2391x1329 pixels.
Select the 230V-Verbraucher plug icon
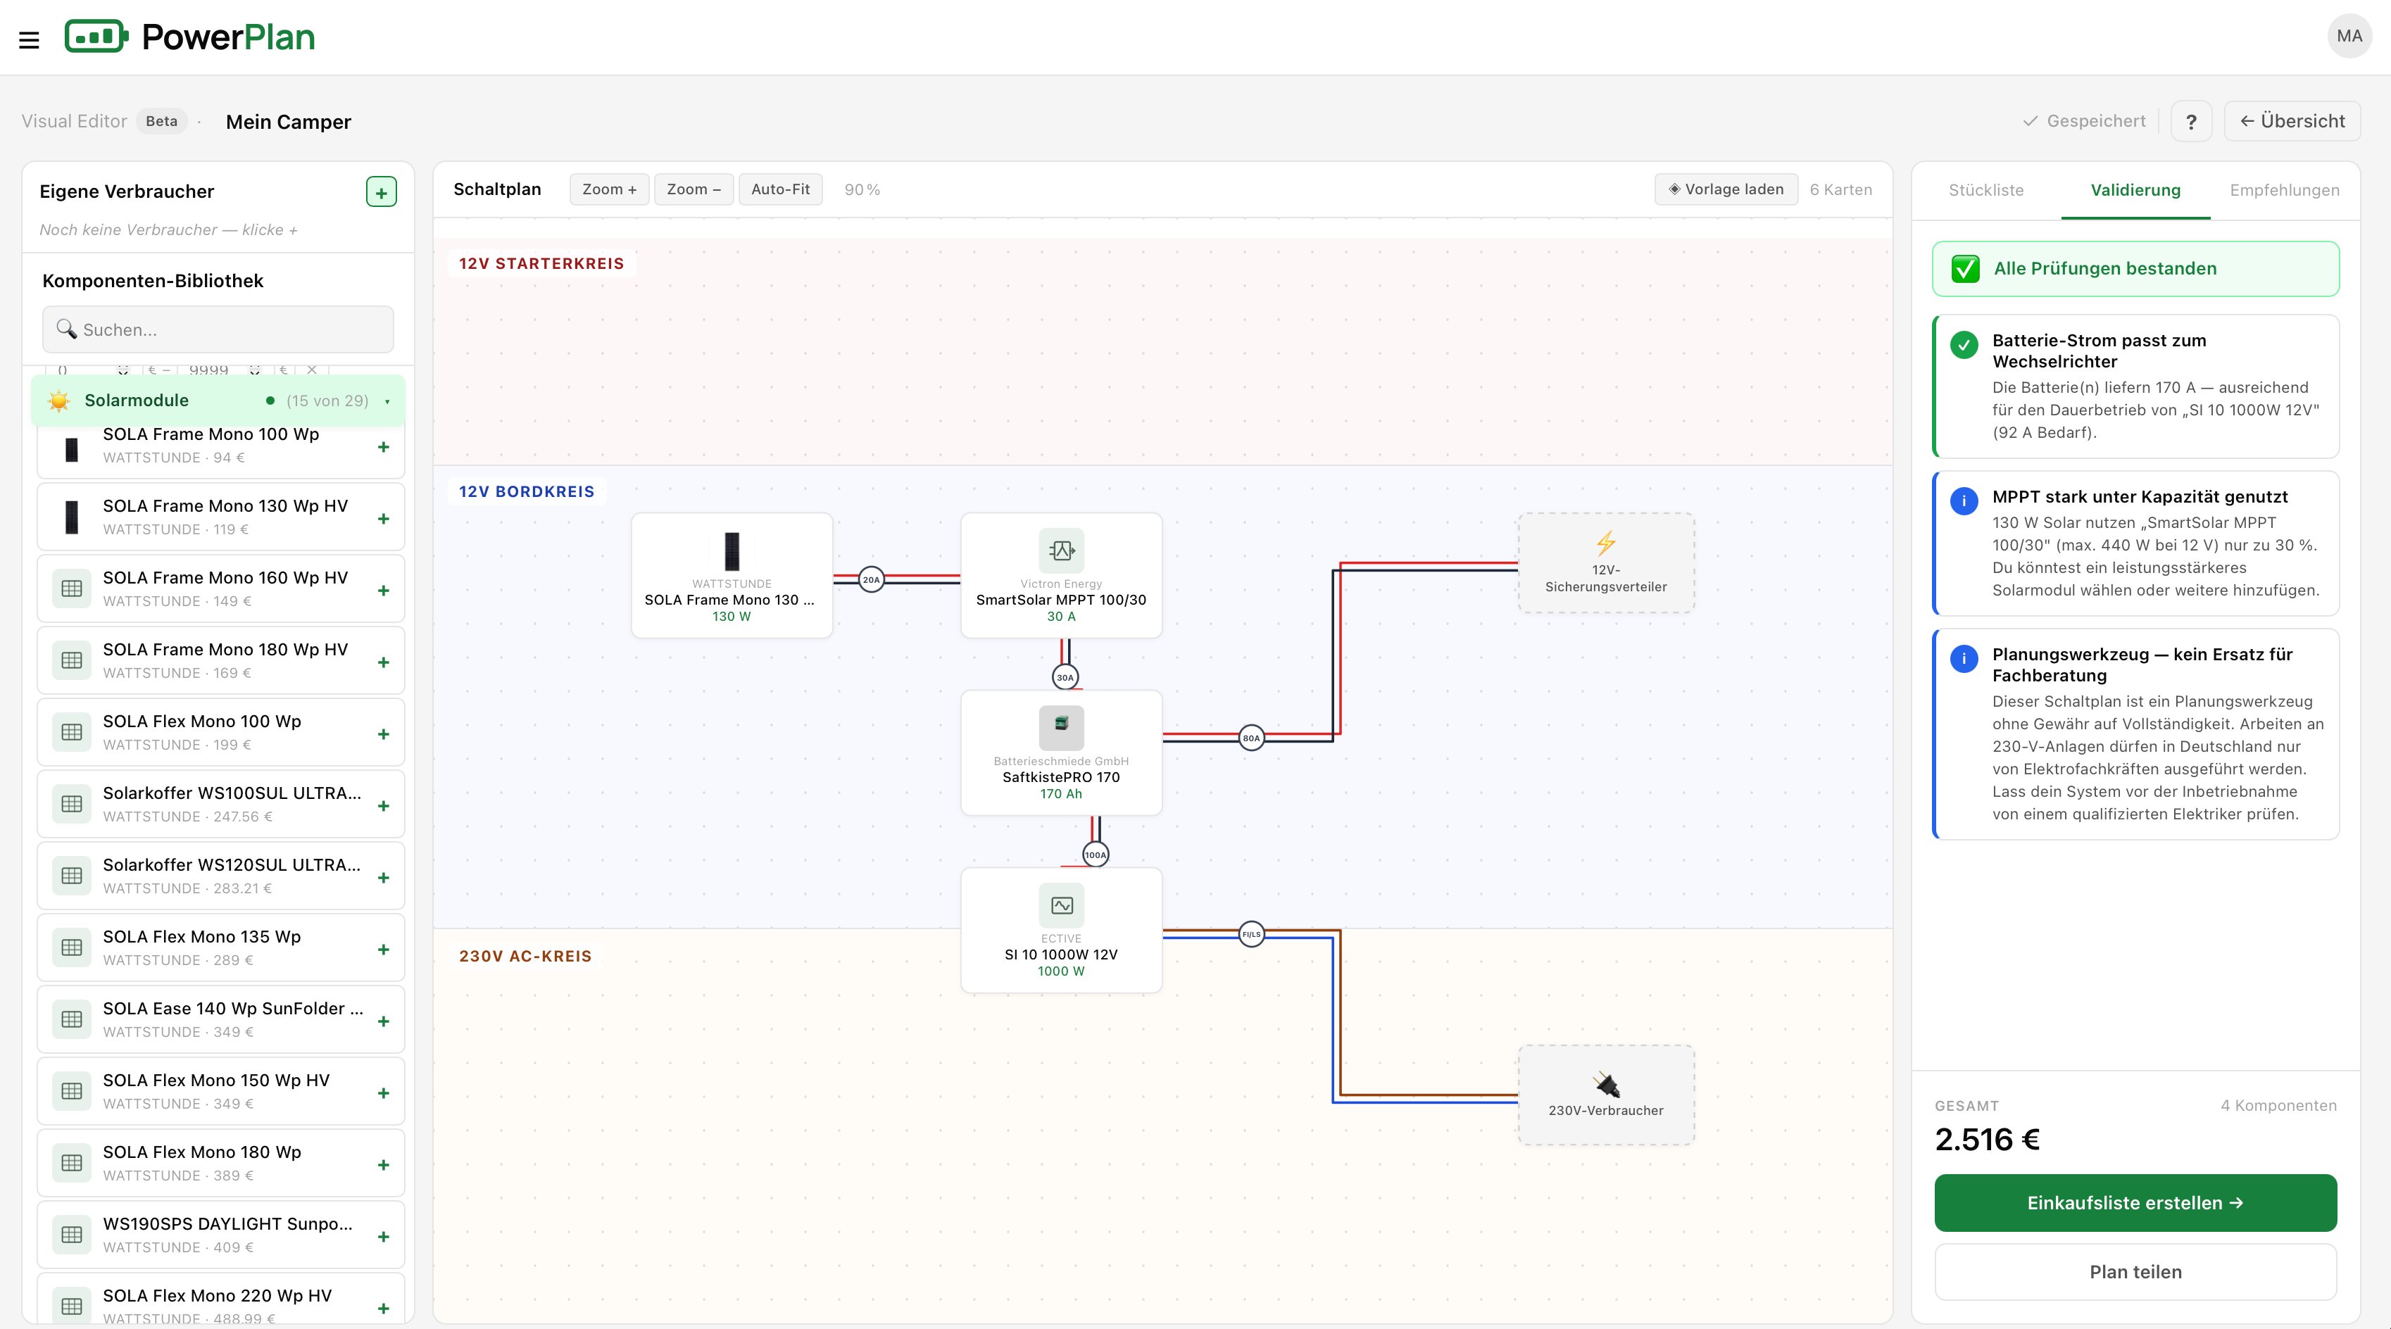click(x=1606, y=1084)
